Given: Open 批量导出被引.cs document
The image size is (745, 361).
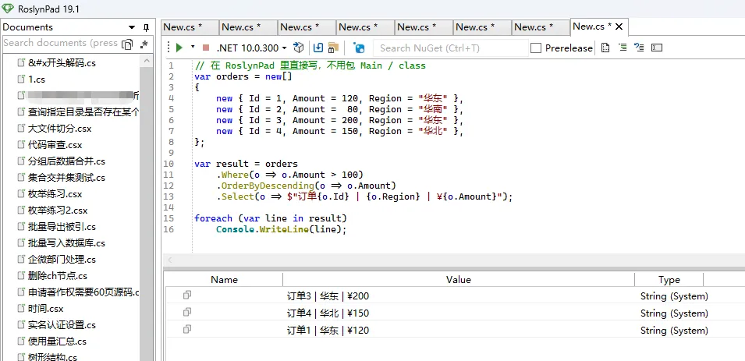Looking at the screenshot, I should point(62,227).
